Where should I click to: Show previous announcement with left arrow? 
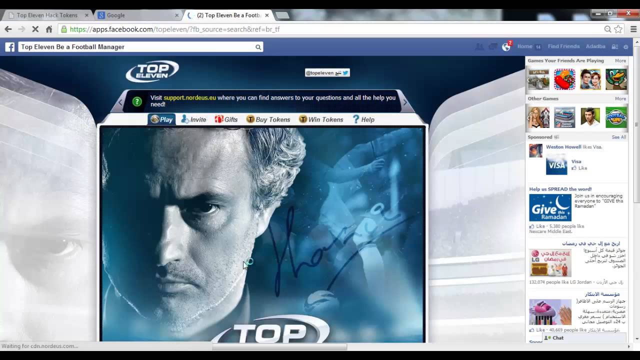point(120,102)
